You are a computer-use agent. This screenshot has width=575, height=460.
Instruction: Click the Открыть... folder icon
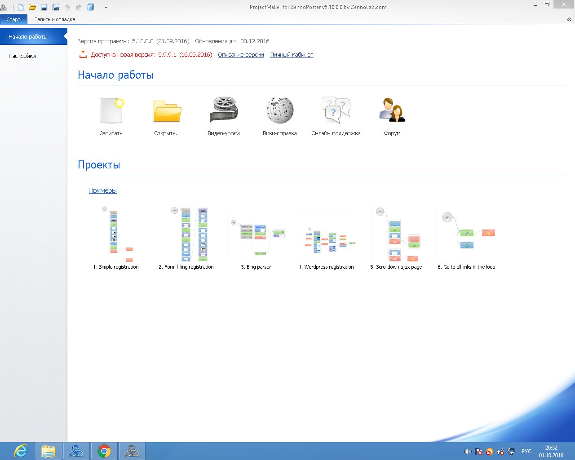point(167,111)
